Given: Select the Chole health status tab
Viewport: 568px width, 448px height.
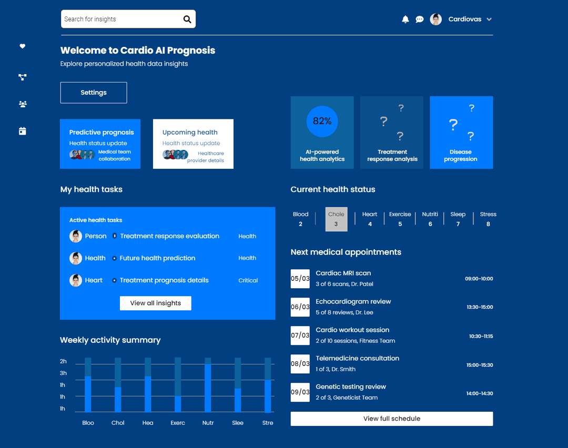Looking at the screenshot, I should (x=336, y=219).
